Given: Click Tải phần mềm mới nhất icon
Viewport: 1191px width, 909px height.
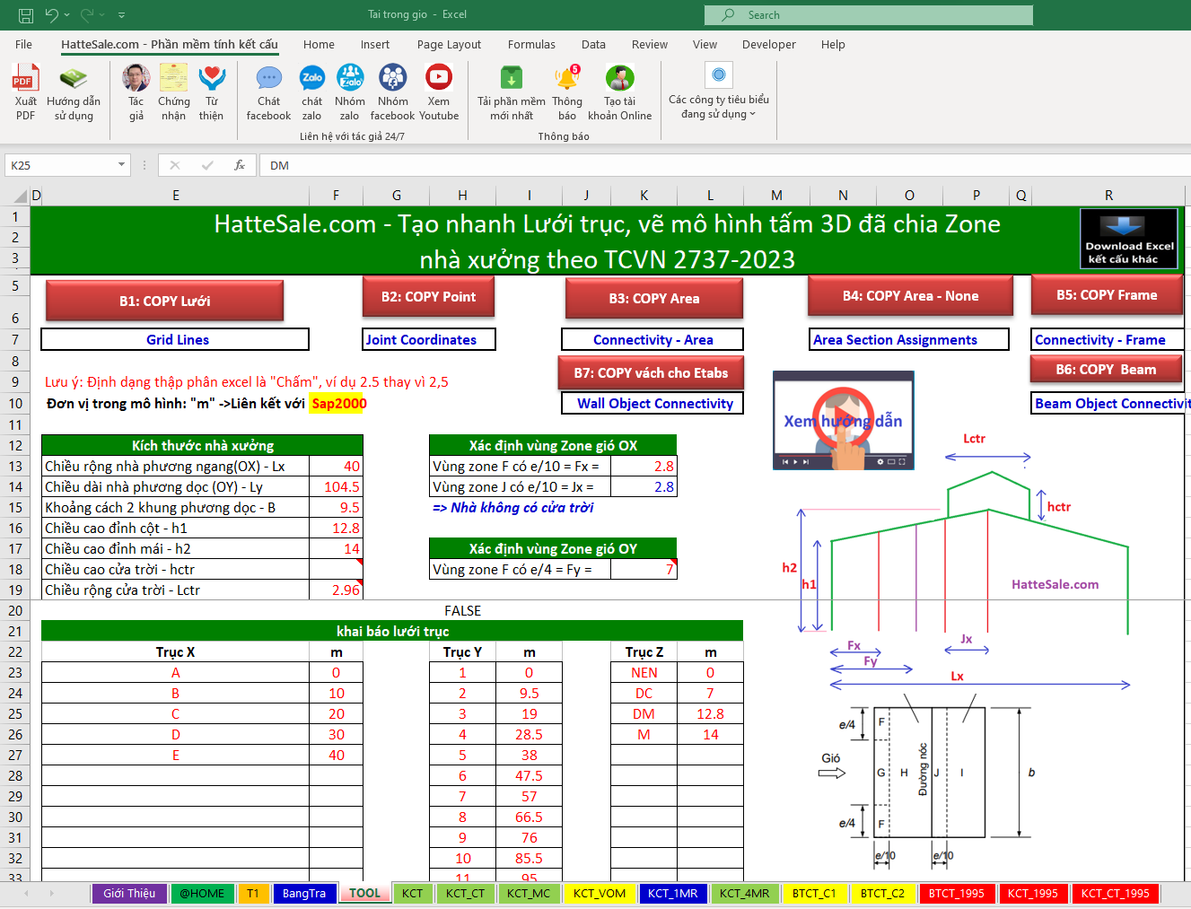Looking at the screenshot, I should [x=512, y=92].
